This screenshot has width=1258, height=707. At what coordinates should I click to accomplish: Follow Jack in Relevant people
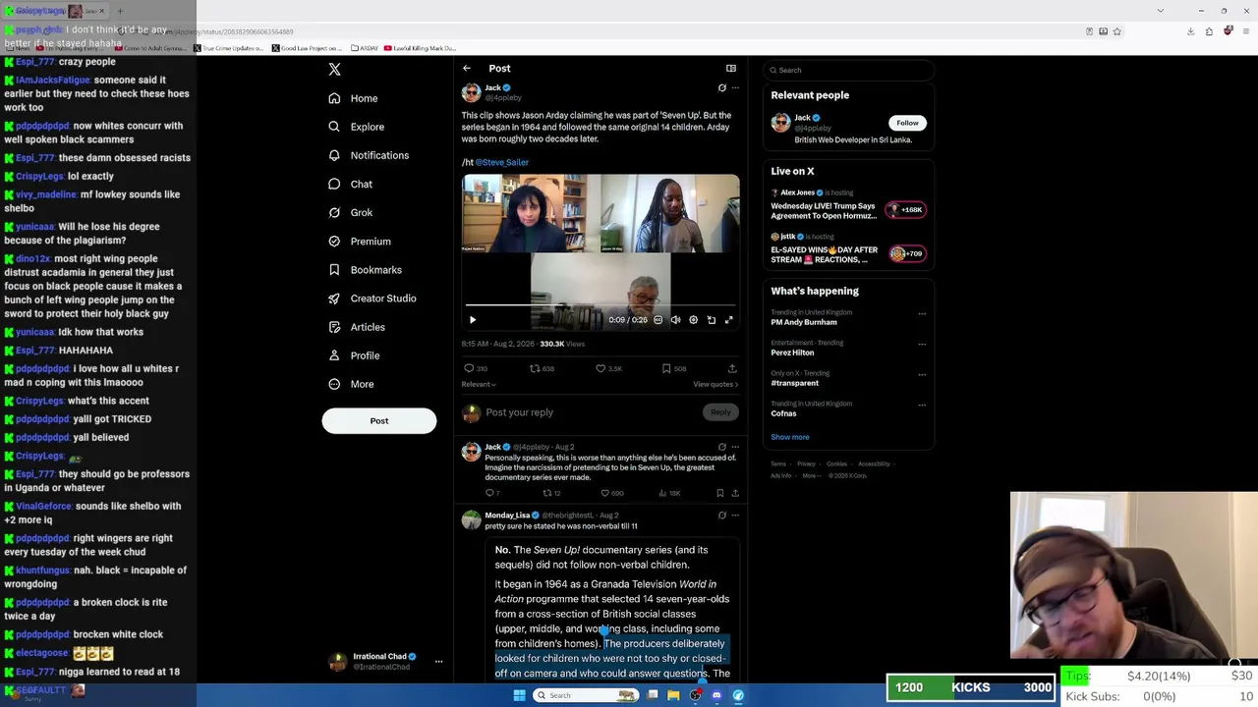click(x=907, y=124)
